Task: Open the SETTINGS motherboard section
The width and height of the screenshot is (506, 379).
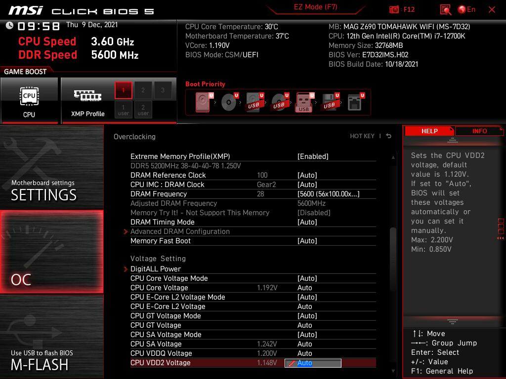Action: coord(51,167)
